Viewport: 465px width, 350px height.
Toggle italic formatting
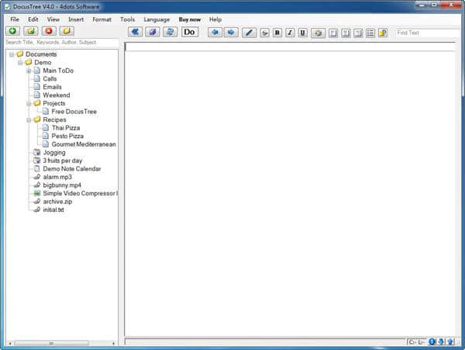(x=290, y=33)
